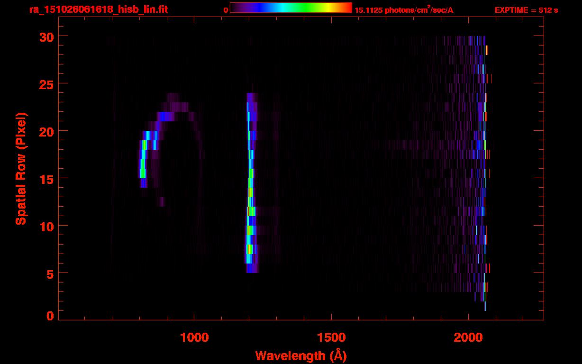This screenshot has width=582, height=364.
Task: Click the Spatial Row (Pixel) axis title
Action: click(x=21, y=168)
